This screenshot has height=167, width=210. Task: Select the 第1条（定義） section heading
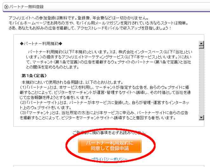34,76
